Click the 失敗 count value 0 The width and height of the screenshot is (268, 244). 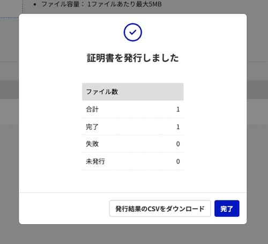coord(178,144)
